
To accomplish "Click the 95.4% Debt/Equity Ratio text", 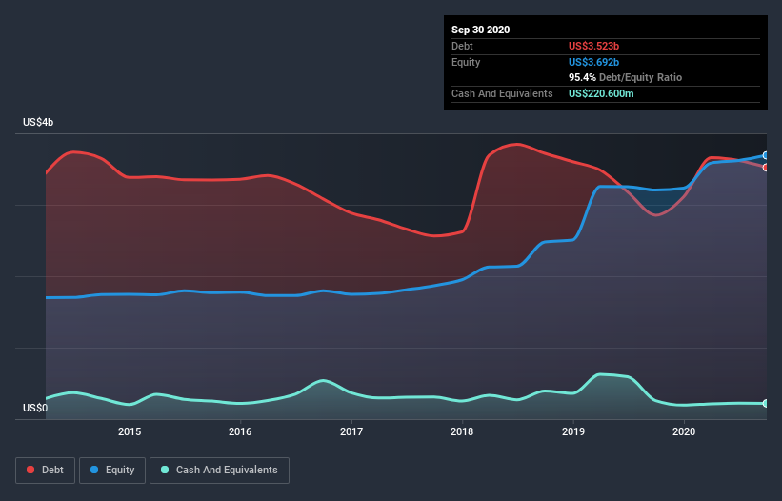I will coord(625,77).
